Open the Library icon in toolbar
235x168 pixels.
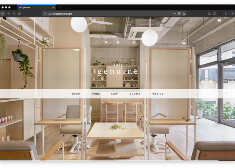[209, 14]
